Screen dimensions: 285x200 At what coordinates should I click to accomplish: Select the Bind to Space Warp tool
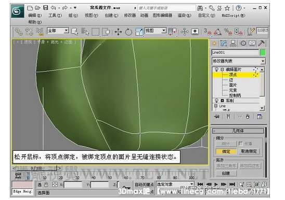[x=40, y=32]
